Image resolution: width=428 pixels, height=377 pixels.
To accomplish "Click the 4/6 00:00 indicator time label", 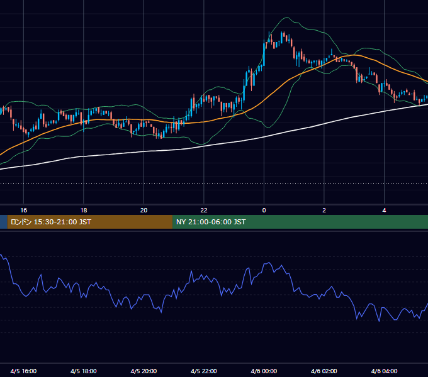I will point(264,371).
